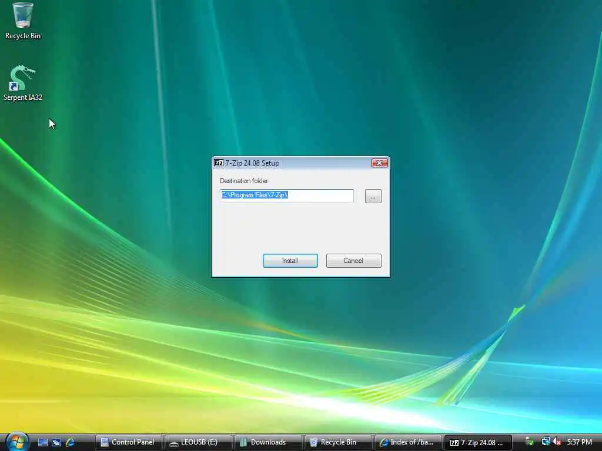
Task: Click the Safely Remove Hardware tray icon
Action: pos(530,442)
